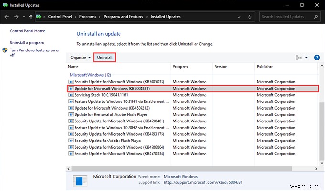Click the icon of Adobe Flash Player removal row
Viewport: 325px width, 191px height.
(x=71, y=115)
